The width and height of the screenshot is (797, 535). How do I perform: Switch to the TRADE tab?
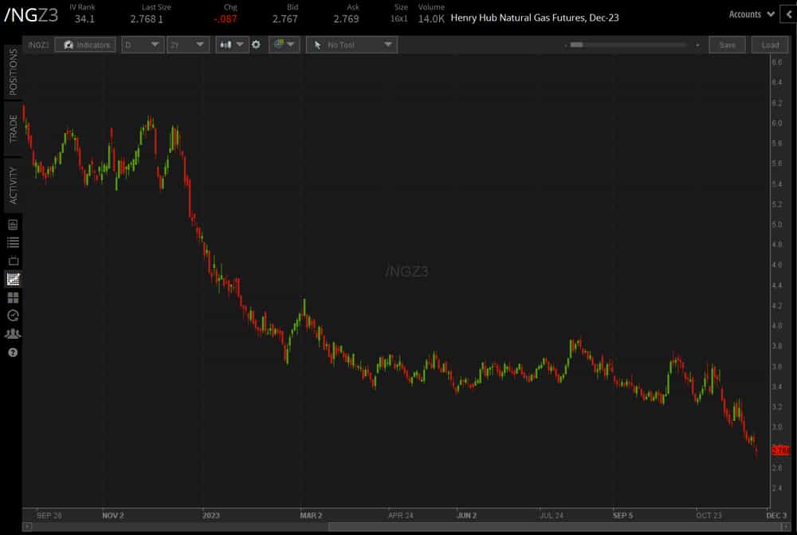[x=13, y=128]
